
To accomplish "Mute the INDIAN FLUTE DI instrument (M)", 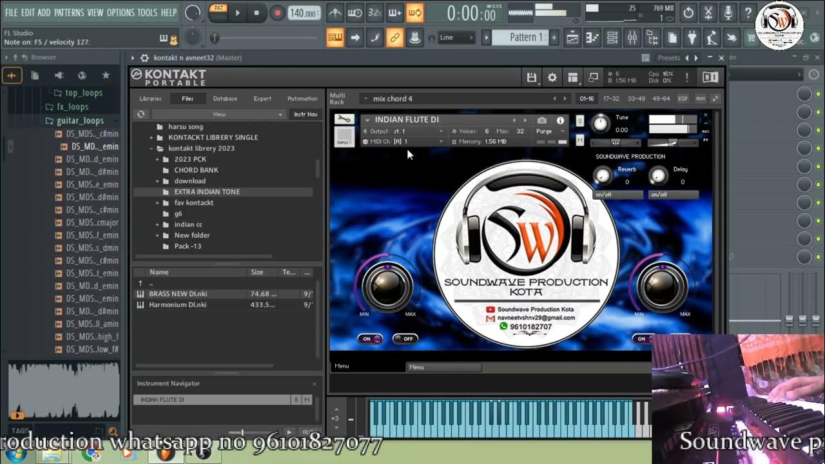I will pos(579,140).
